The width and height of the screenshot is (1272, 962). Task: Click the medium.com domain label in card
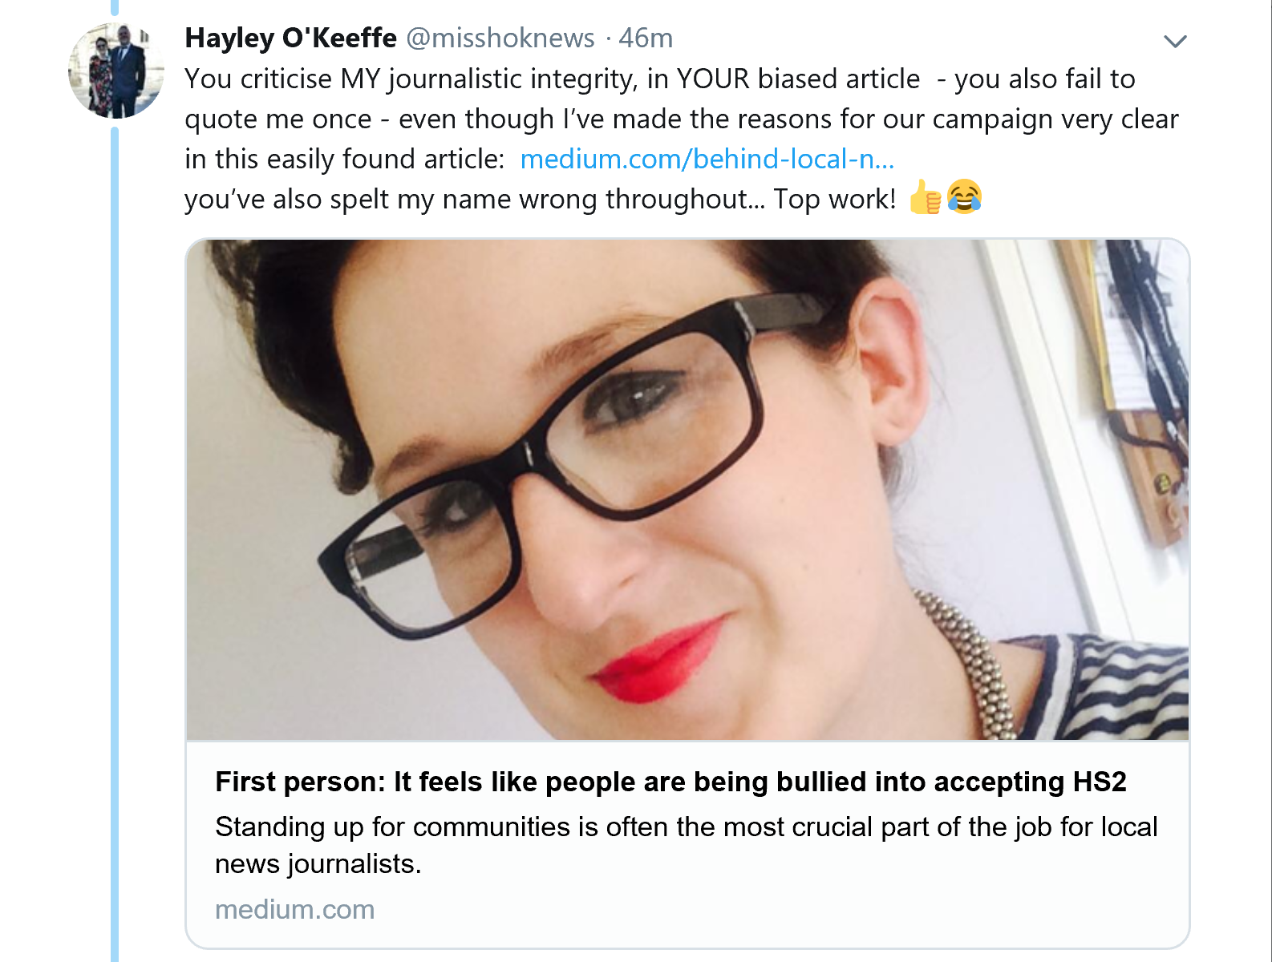tap(295, 909)
